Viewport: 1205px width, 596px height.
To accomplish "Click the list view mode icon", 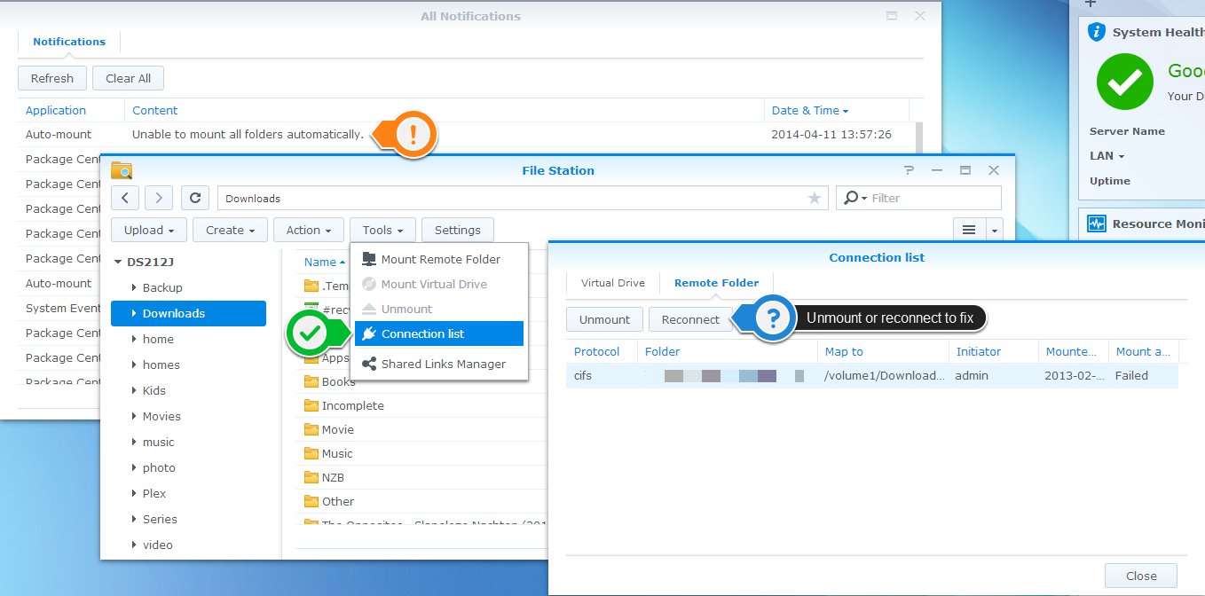I will [969, 230].
